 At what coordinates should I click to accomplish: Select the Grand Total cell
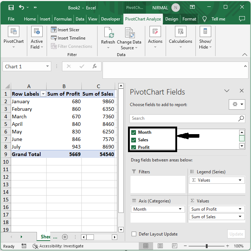pyautogui.click(x=29, y=154)
